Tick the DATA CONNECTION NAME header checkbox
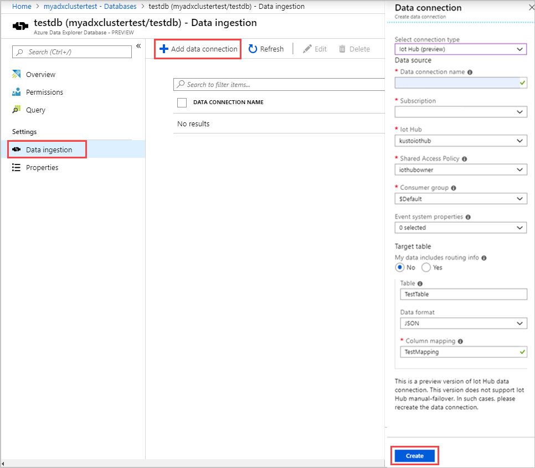Screen dimensions: 535x468 [x=182, y=102]
